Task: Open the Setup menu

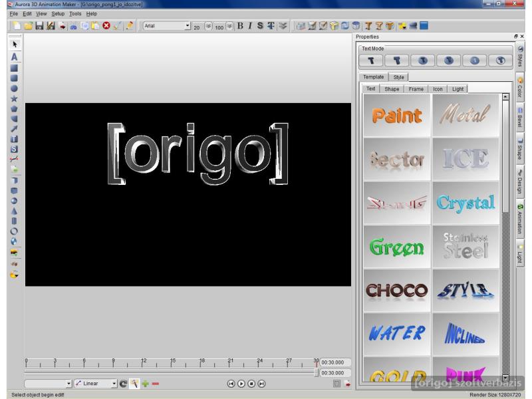Action: (58, 14)
